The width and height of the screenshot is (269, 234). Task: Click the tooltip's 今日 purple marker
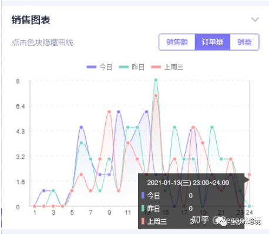tap(143, 195)
